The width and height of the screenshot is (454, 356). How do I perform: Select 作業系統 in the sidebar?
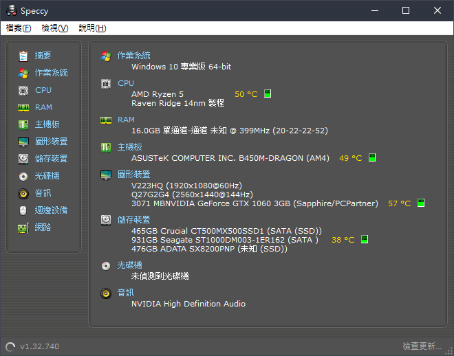[x=52, y=73]
